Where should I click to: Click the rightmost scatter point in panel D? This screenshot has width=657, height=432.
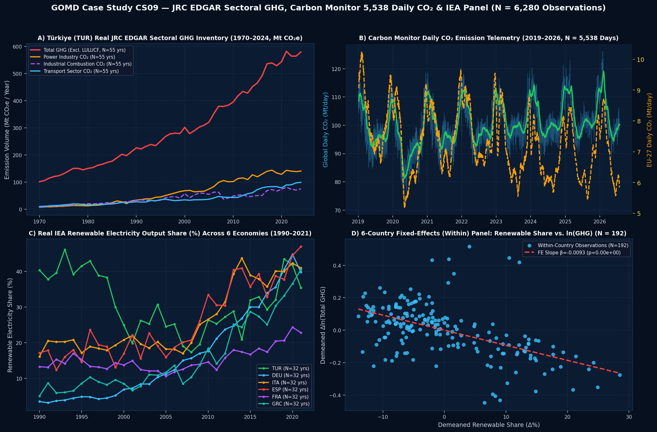tap(620, 375)
